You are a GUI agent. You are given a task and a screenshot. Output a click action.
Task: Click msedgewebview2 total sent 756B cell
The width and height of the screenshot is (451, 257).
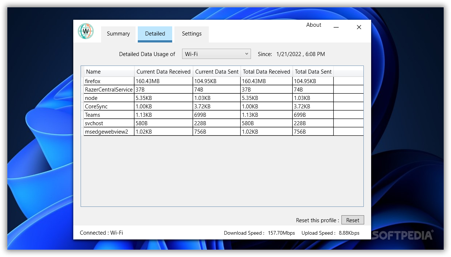[x=313, y=132]
